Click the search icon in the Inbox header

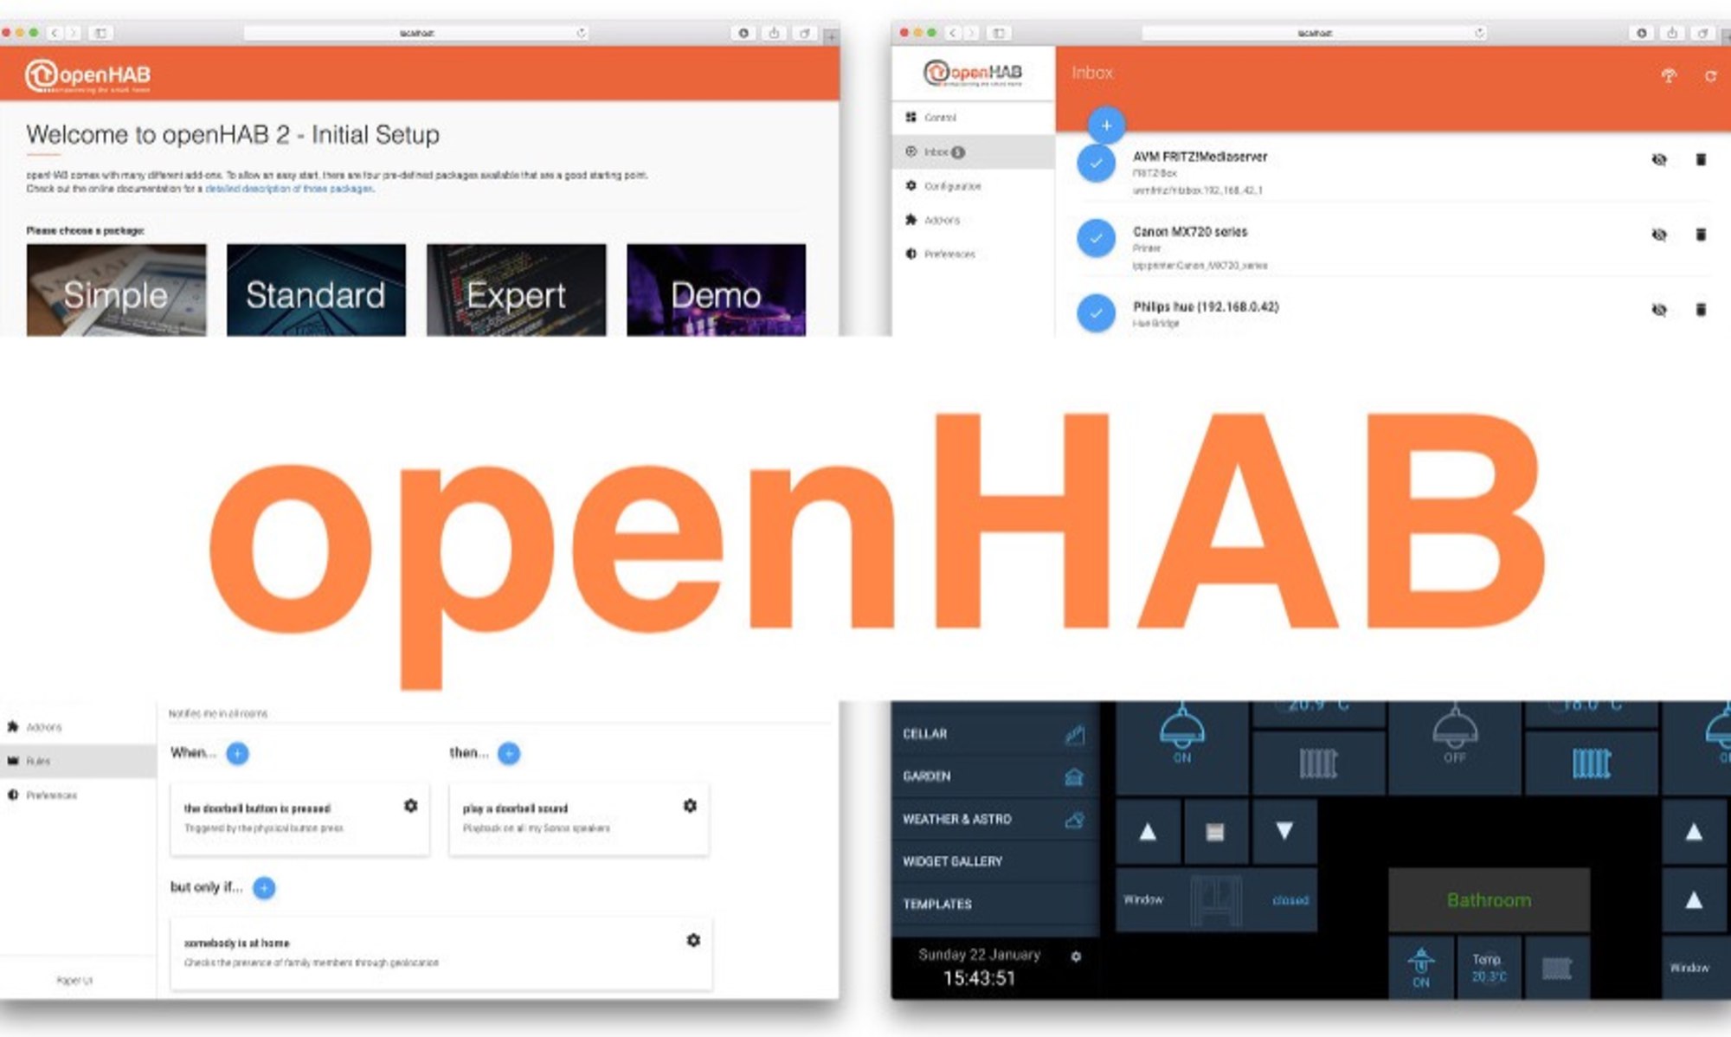pos(1669,76)
